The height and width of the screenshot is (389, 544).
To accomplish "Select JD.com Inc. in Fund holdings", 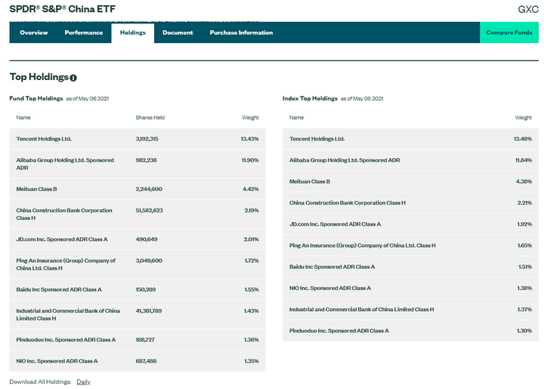I will [x=62, y=239].
